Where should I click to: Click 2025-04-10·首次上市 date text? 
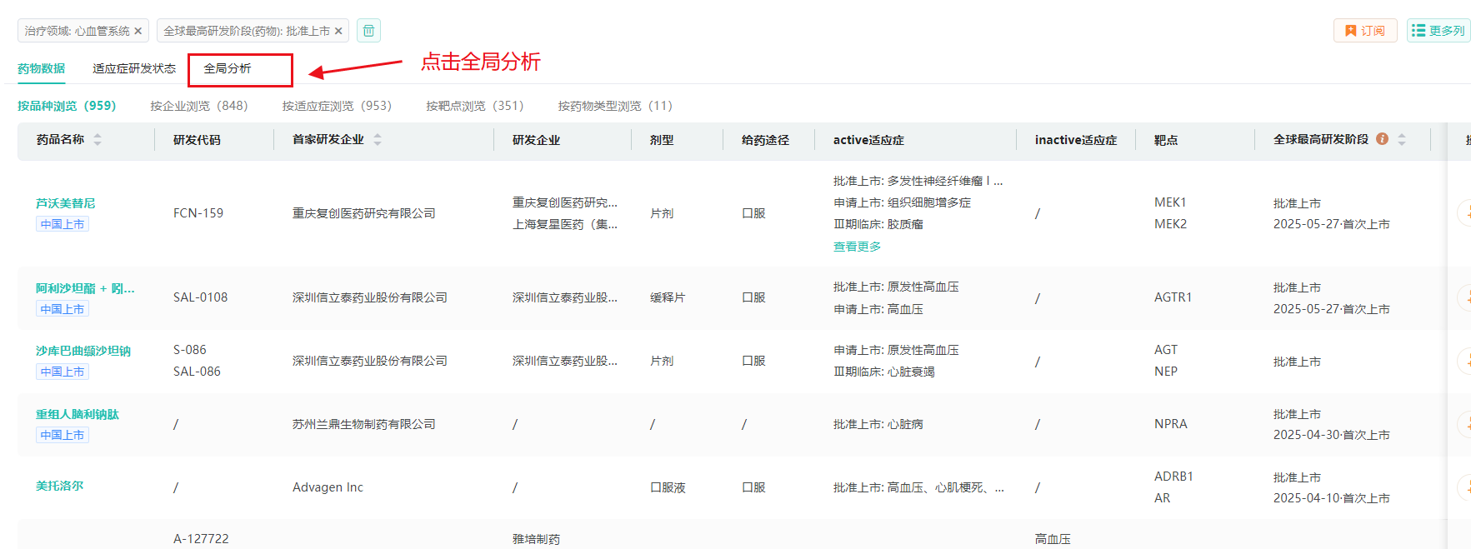point(1332,498)
